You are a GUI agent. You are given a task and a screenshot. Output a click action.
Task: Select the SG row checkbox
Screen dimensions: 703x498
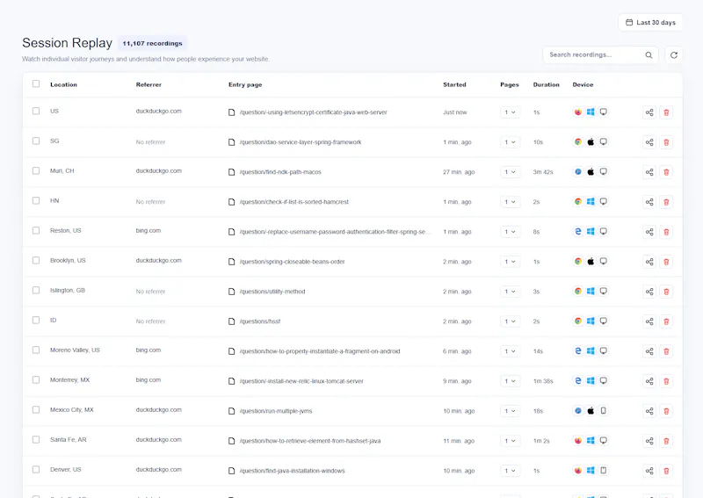click(36, 141)
